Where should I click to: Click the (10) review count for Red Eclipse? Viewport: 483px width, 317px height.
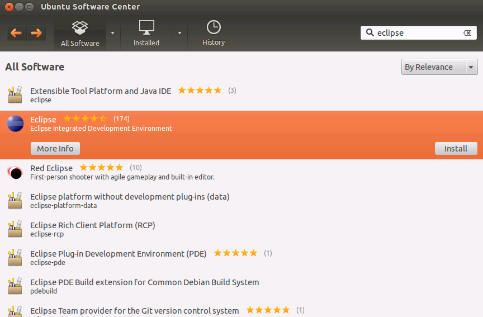point(135,168)
